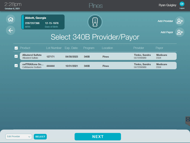Click Timko, Sandra in the cefTRIAXone row
190x143 pixels.
142,64
